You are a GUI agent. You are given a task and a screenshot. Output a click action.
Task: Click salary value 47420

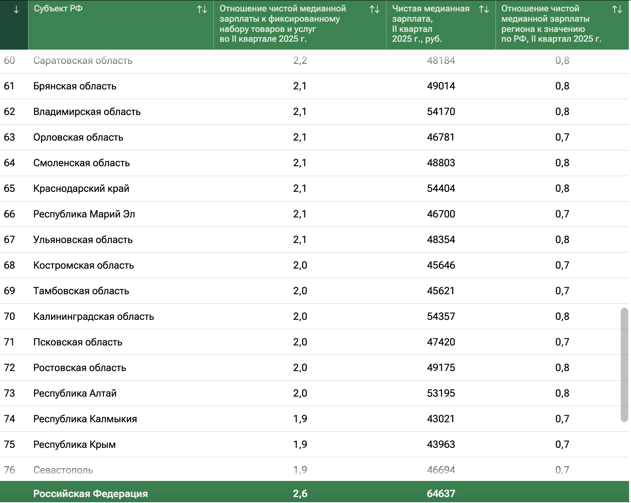[x=441, y=342]
